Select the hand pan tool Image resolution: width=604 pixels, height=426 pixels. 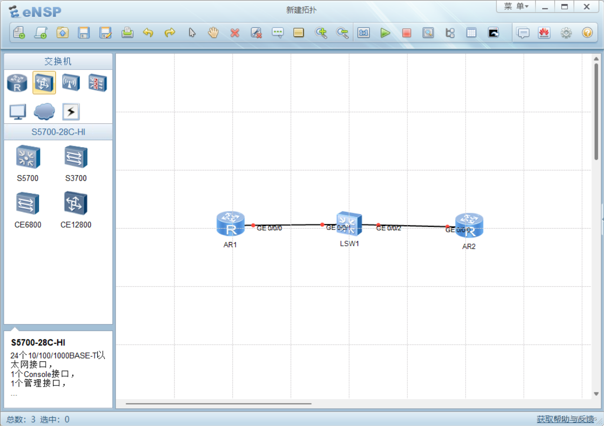coord(213,33)
